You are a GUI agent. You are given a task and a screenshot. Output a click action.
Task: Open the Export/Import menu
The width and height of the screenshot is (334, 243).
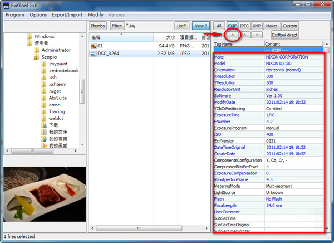coord(66,14)
